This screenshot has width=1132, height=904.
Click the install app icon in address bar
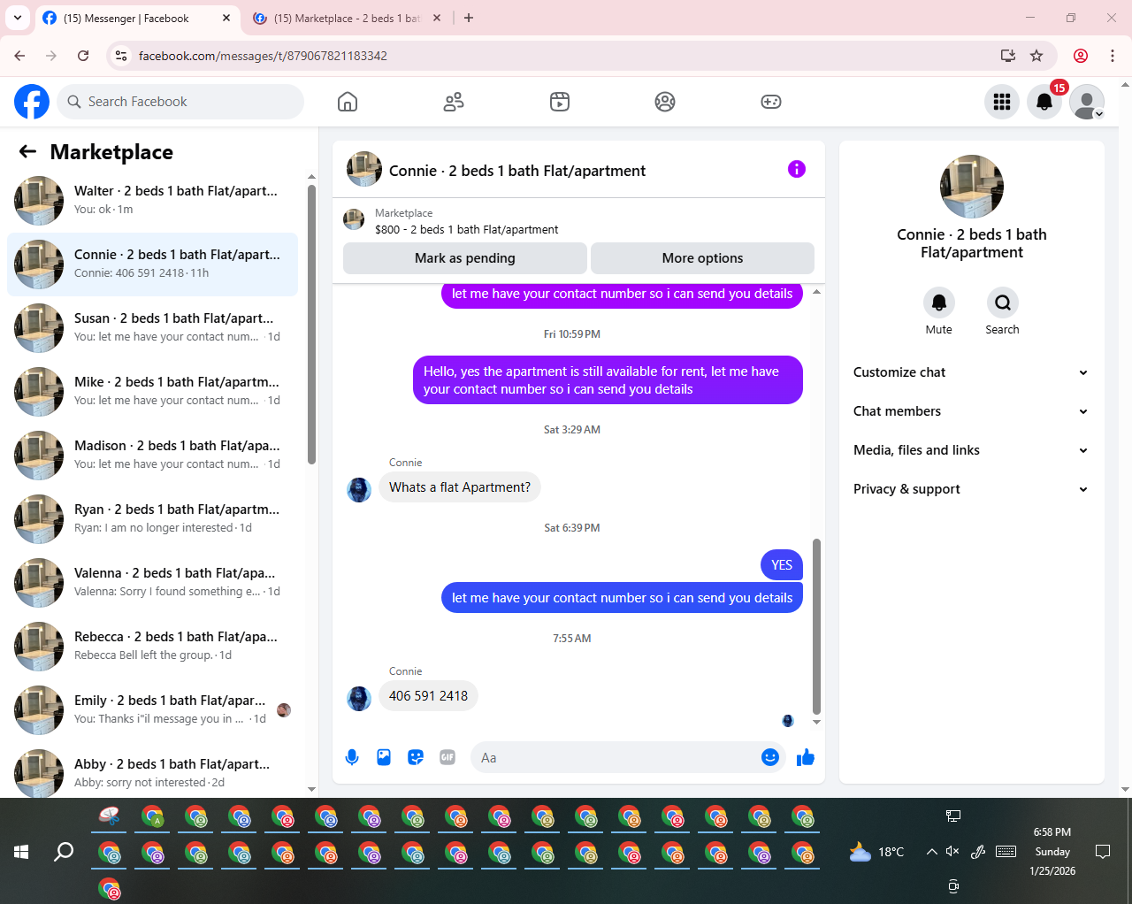click(1008, 56)
